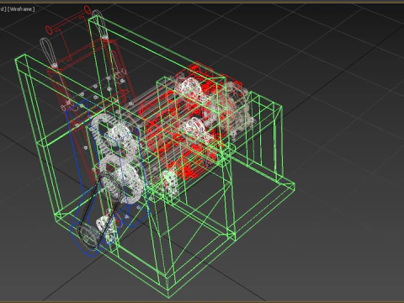Pick the lower white bearing on the red assembly
Screen dimensions: 404x303
[193, 128]
